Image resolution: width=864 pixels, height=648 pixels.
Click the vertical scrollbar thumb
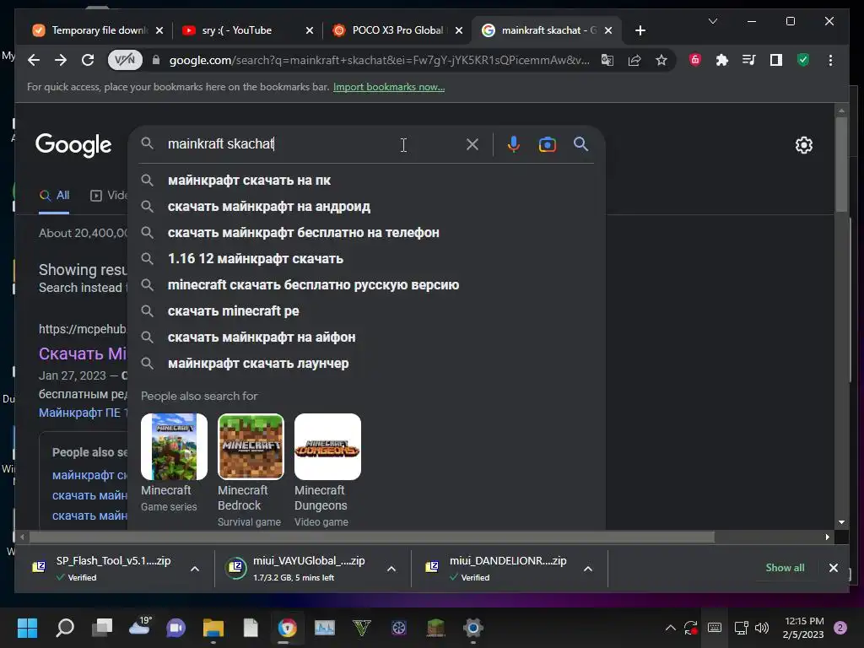(x=841, y=165)
